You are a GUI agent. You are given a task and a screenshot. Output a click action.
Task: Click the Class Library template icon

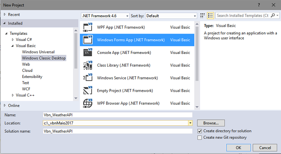pyautogui.click(x=88, y=65)
